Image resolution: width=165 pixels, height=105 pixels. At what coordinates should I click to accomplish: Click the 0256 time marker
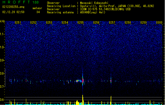click(96, 23)
